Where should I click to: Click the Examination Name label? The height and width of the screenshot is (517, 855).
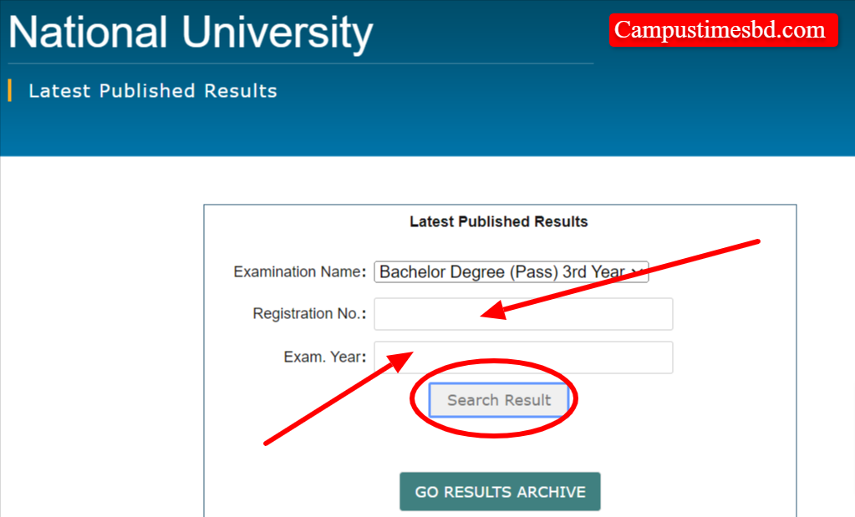pos(295,271)
